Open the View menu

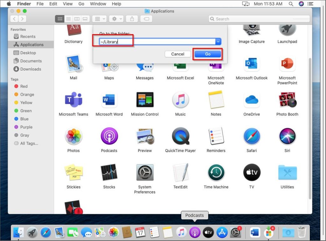[x=67, y=4]
